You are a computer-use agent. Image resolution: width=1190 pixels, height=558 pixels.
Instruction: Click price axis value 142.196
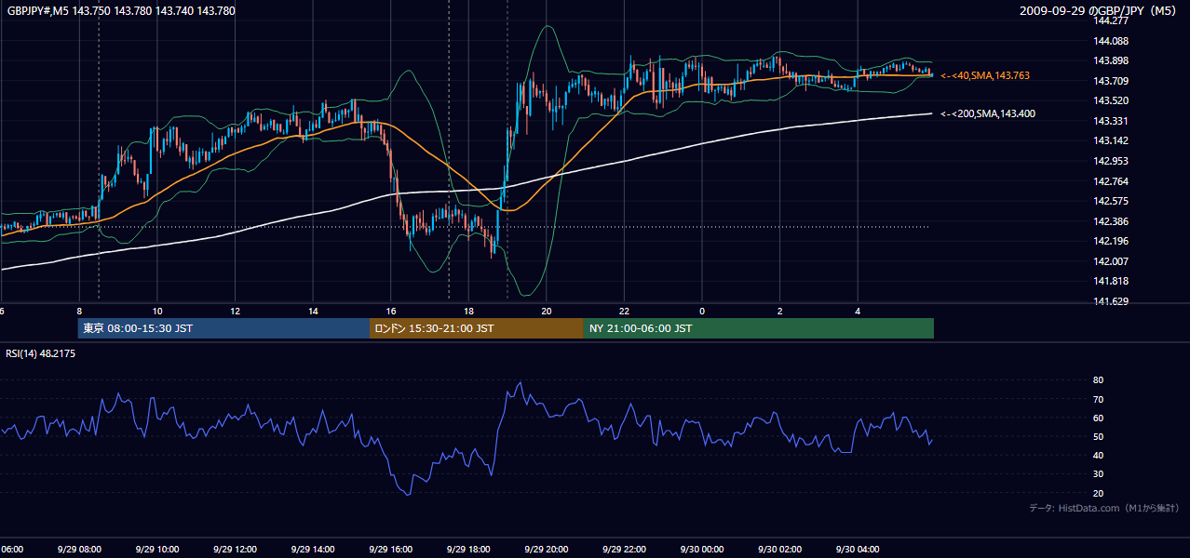click(1110, 241)
